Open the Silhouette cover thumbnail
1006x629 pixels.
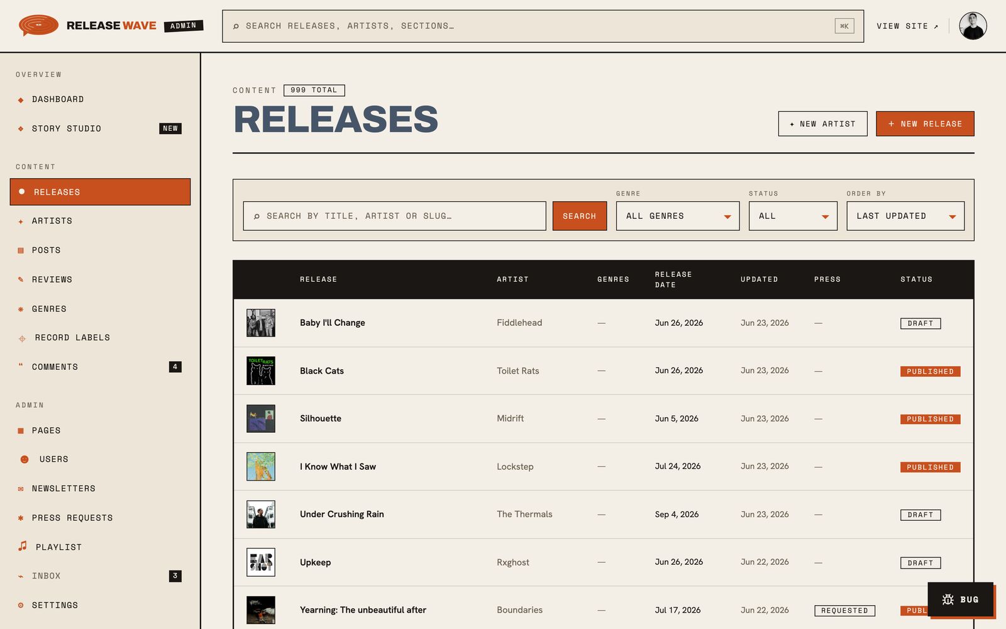click(260, 418)
